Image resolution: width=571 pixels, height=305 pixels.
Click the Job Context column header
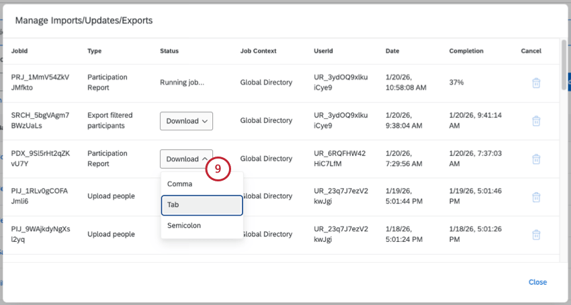[x=258, y=51]
